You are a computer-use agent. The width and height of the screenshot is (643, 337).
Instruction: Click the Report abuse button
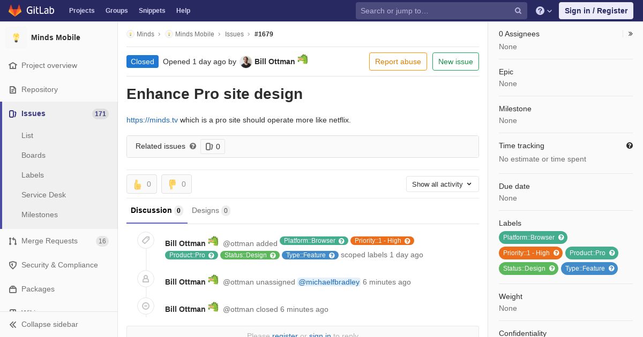(x=398, y=62)
